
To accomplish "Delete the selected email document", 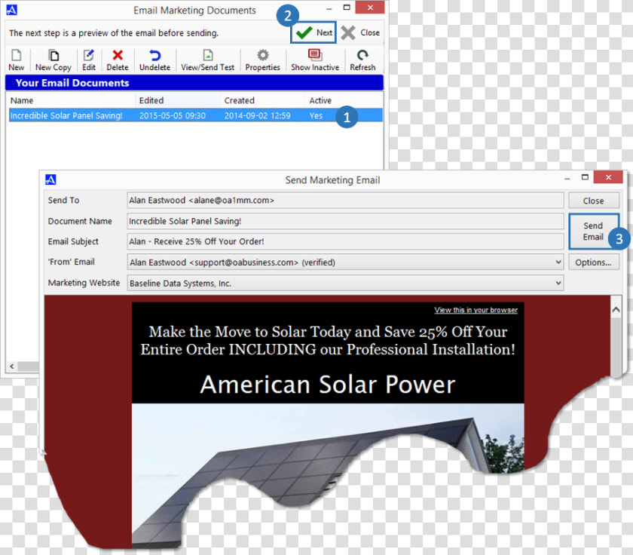I will tap(118, 60).
